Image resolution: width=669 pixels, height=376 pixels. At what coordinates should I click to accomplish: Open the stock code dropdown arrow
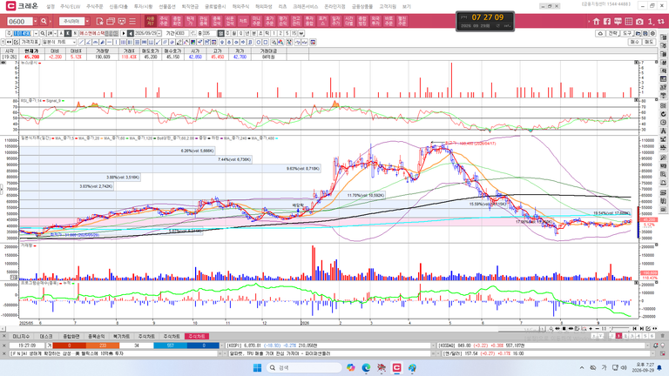point(36,33)
